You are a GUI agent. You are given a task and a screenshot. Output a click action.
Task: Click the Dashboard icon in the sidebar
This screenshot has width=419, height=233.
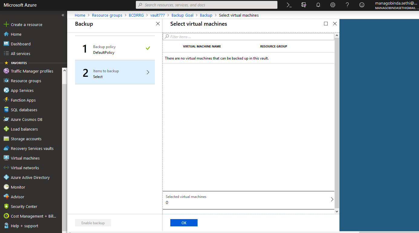pyautogui.click(x=6, y=44)
